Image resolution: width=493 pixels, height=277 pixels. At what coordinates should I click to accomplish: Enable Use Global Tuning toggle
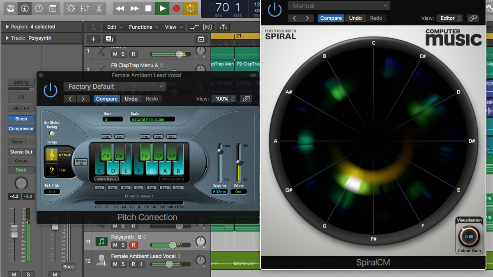coord(52,133)
